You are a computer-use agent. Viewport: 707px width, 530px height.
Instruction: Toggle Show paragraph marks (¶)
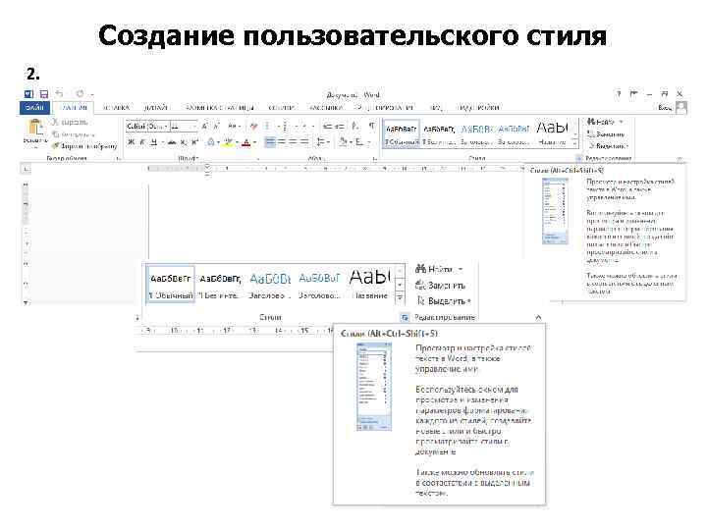coord(371,127)
